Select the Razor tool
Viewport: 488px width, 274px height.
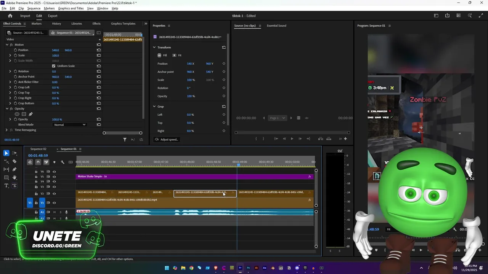(14, 161)
